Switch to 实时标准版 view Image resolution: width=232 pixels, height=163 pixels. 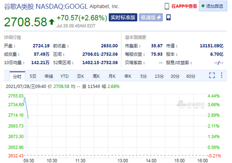[123, 17]
